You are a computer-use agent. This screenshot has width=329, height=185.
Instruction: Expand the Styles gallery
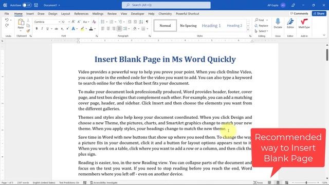click(248, 30)
